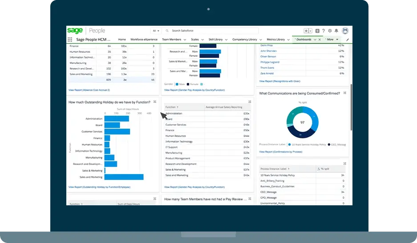Open the favorites list dropdown arrow
Image resolution: width=417 pixels, height=243 pixels.
click(310, 31)
